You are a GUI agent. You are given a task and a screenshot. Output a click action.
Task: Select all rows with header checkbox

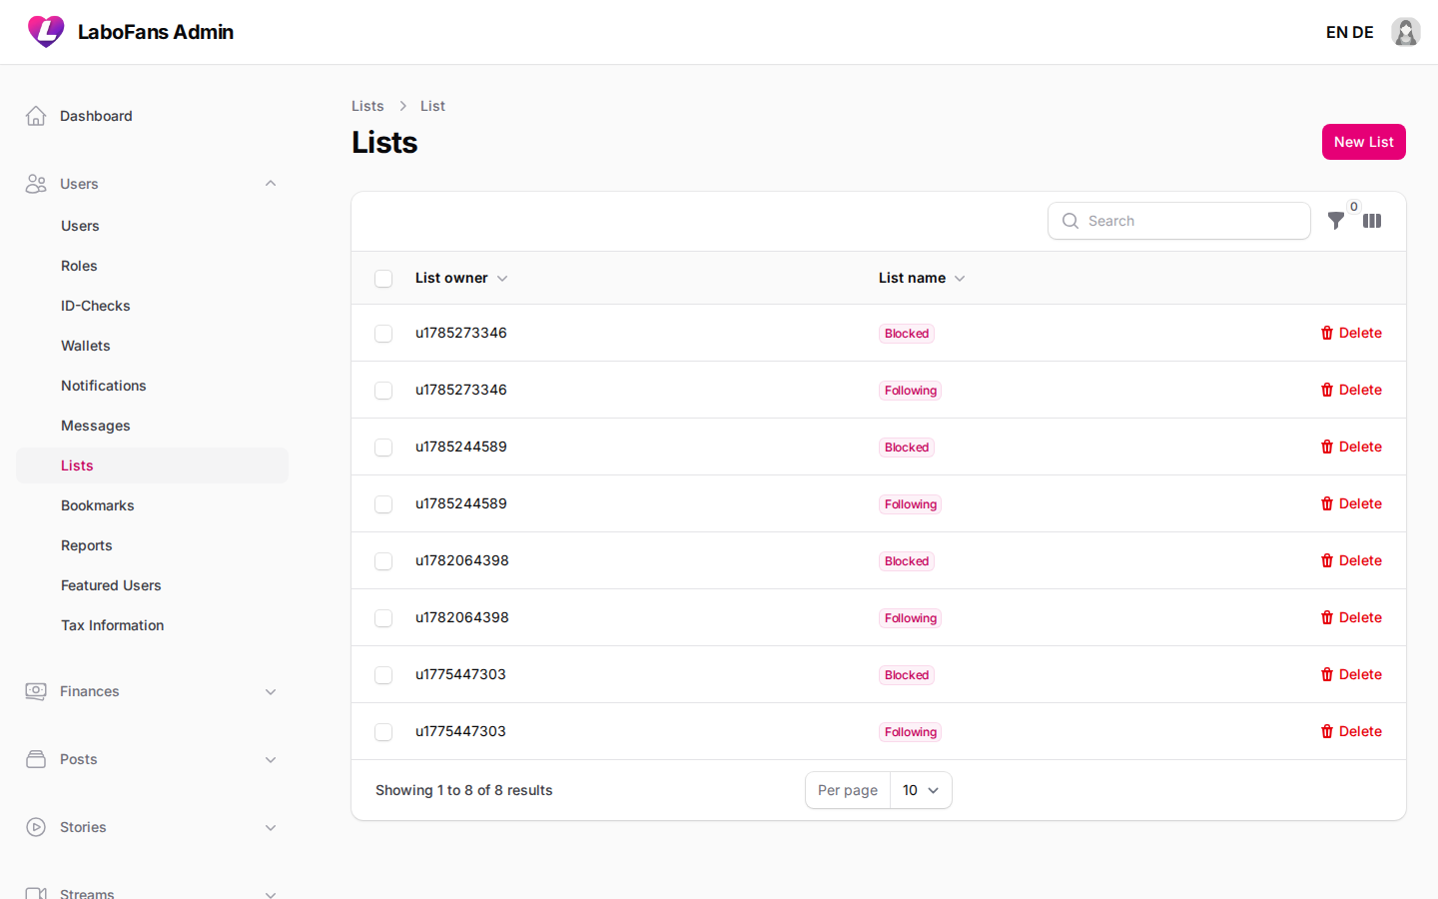pyautogui.click(x=383, y=278)
